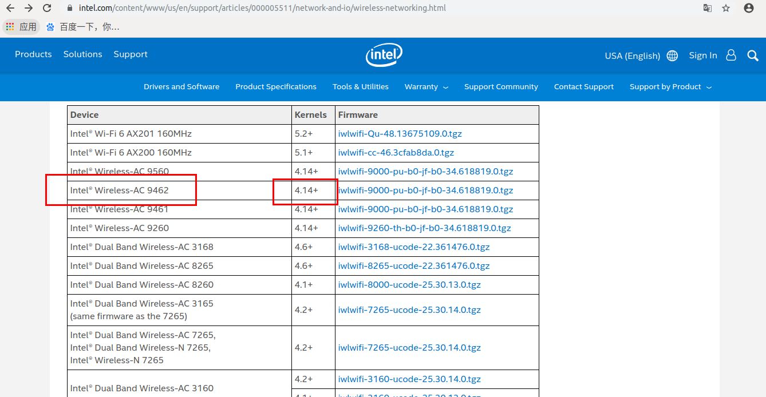Open site search magnifier icon
The image size is (766, 397).
[753, 55]
